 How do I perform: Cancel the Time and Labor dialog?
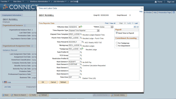tap(53, 82)
